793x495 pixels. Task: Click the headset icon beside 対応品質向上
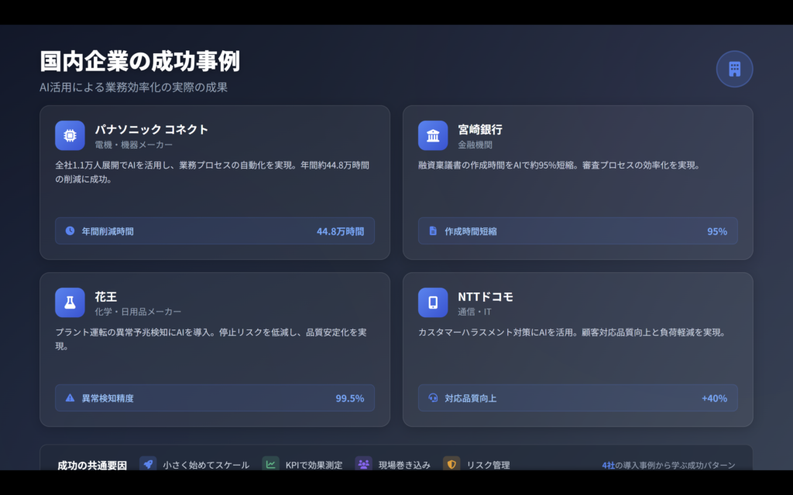tap(433, 398)
